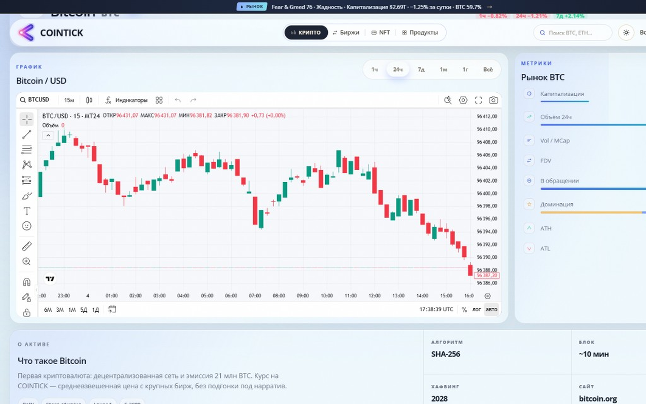The height and width of the screenshot is (404, 646).
Task: Open the price axis settings gear
Action: pos(488,296)
